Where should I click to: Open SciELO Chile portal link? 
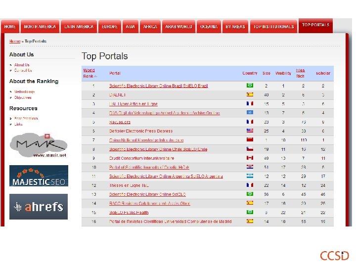point(158,149)
